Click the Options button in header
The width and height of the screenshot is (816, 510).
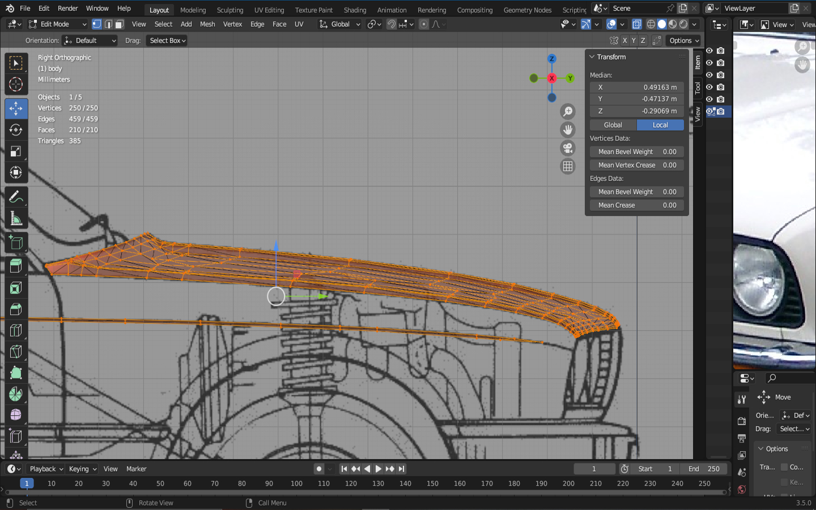(684, 41)
